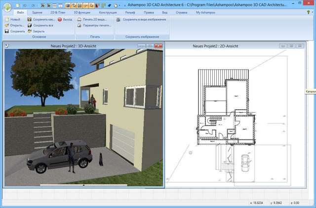Open the 3D функции ribbon tab

pos(82,12)
